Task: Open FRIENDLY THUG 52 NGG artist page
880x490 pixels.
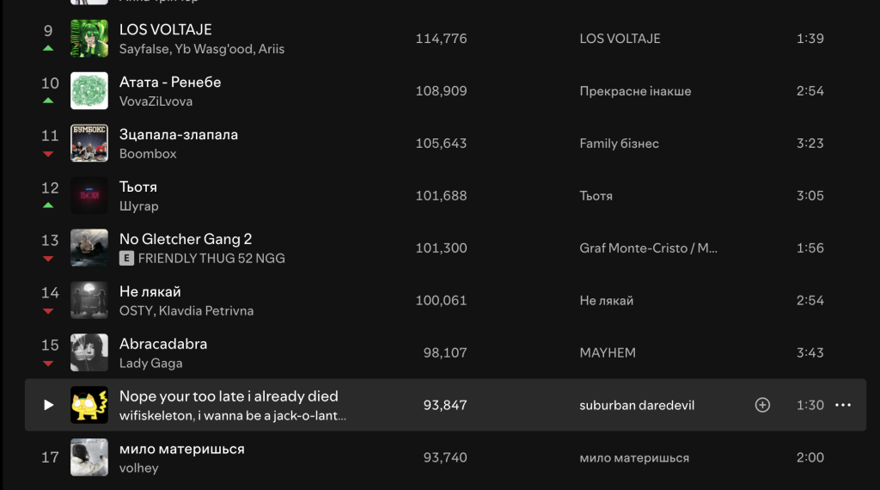Action: tap(211, 258)
